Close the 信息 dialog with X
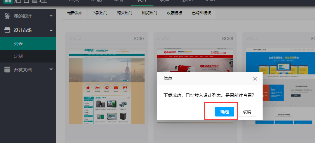This screenshot has height=143, width=315. (x=255, y=79)
